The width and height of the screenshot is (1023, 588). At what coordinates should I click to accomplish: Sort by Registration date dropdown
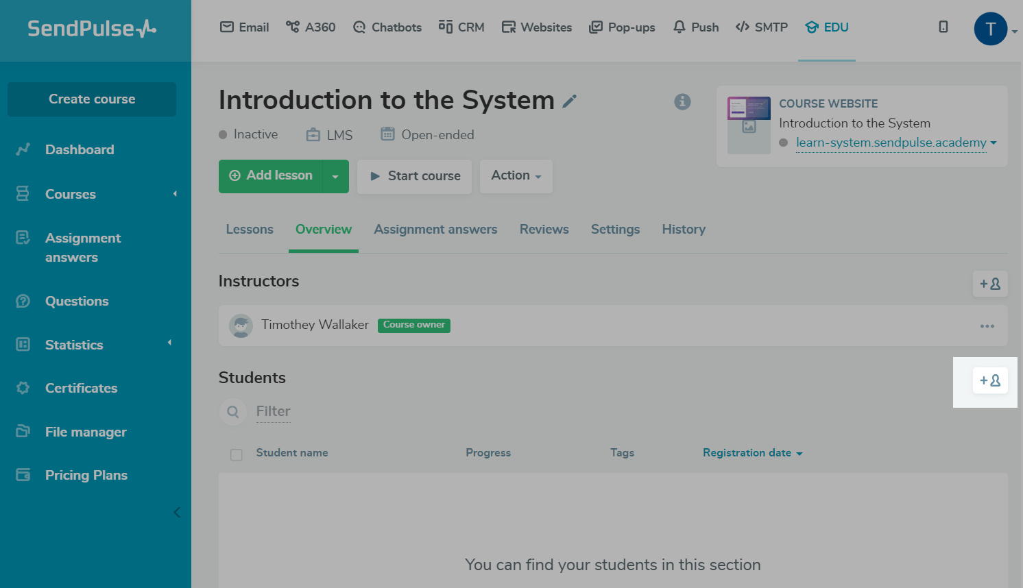point(752,453)
